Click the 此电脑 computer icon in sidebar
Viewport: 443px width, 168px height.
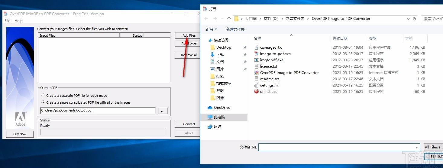[210, 117]
